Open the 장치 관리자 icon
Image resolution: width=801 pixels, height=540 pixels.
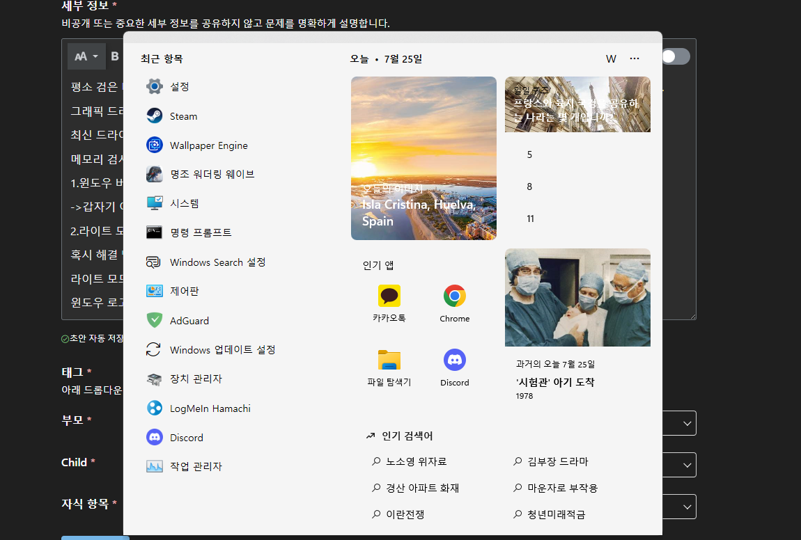154,379
